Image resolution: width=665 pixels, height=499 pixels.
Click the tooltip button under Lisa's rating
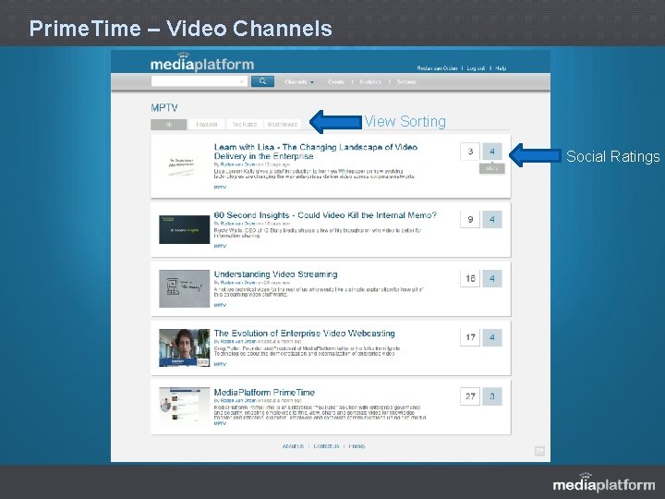click(492, 168)
